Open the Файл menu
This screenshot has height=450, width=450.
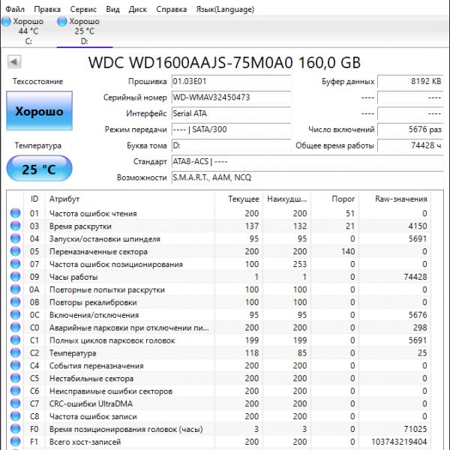click(15, 9)
